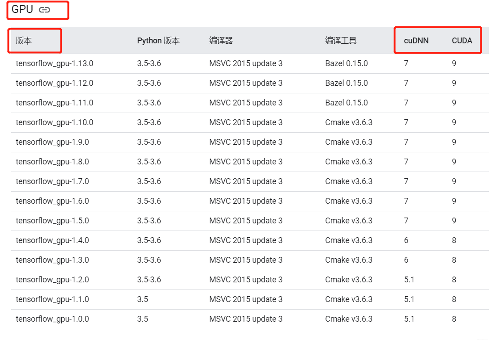Click cuDNN value 5.1 in tensorflow_gpu-1.0.0 row
The image size is (492, 344).
click(409, 319)
